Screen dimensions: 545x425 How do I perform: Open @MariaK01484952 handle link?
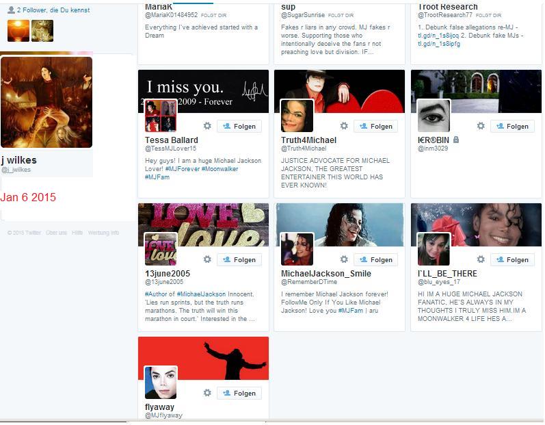point(171,15)
